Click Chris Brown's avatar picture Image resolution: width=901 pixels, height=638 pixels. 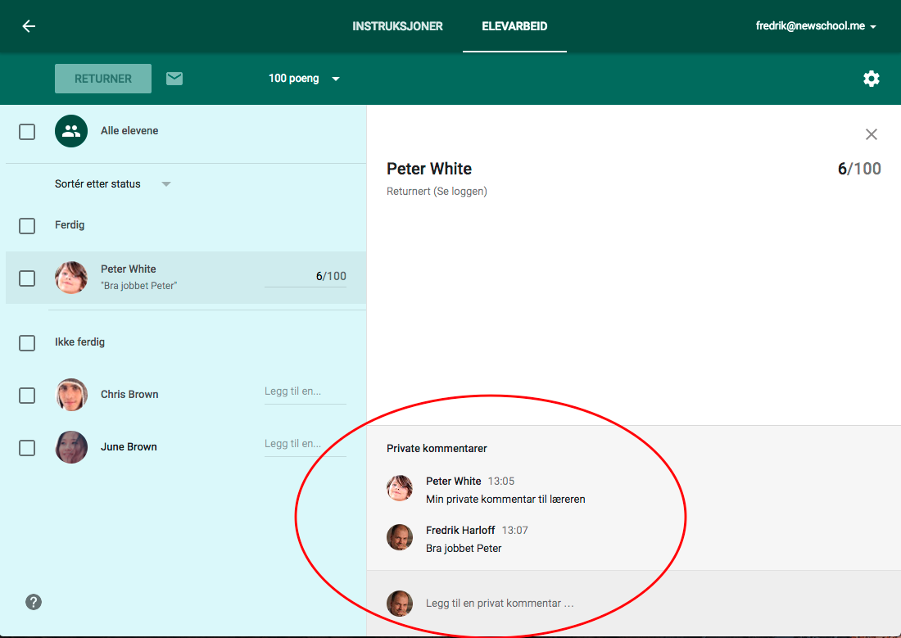click(71, 395)
